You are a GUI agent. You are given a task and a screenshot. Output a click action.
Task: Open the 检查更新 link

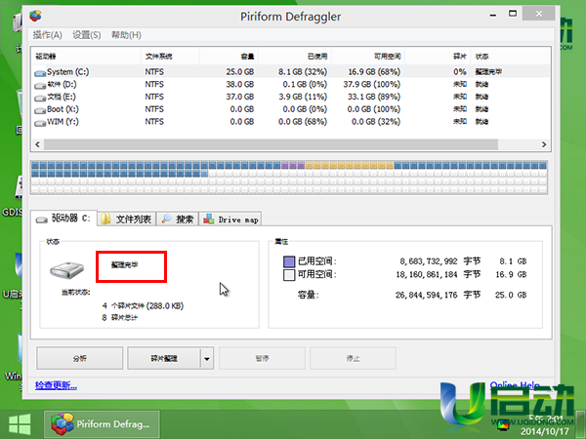point(56,385)
